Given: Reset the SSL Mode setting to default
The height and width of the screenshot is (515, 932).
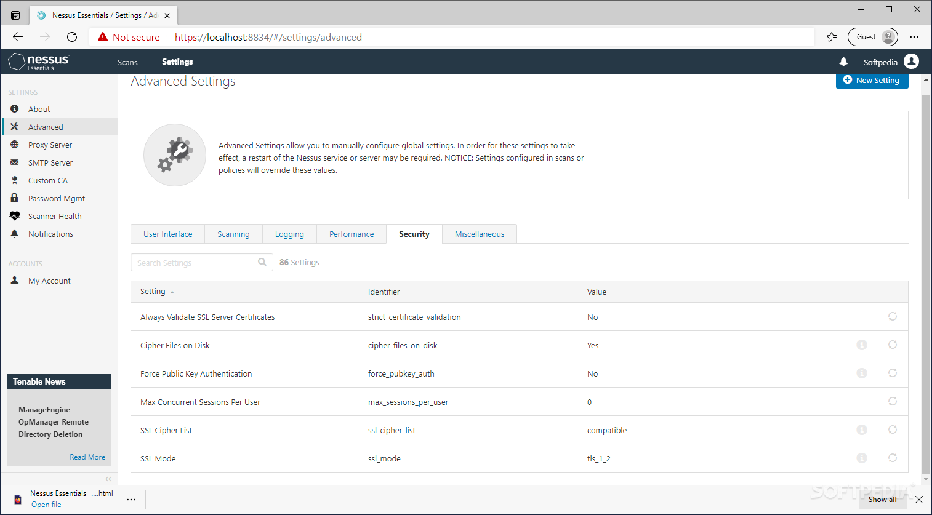Looking at the screenshot, I should click(x=893, y=458).
